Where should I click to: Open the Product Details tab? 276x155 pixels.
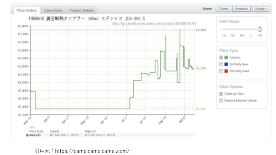(81, 10)
